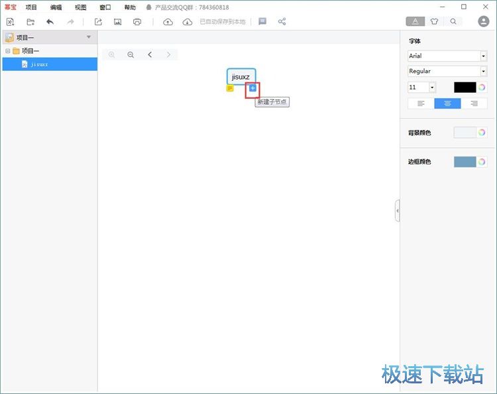Viewport: 497px width, 394px height.
Task: Select the jisuxz mind map node
Action: [241, 77]
